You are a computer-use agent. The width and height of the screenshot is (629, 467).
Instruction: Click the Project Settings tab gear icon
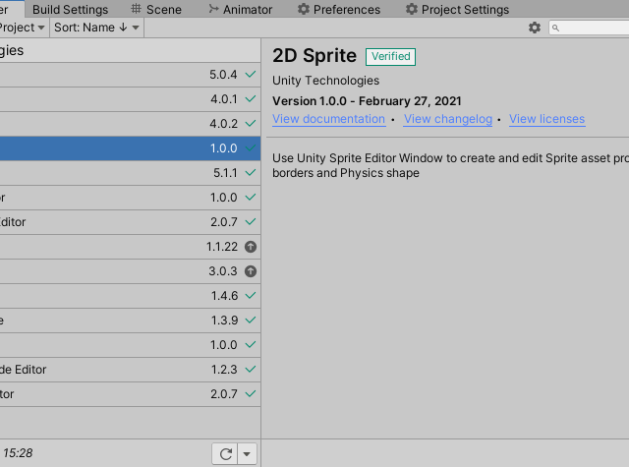tap(412, 9)
